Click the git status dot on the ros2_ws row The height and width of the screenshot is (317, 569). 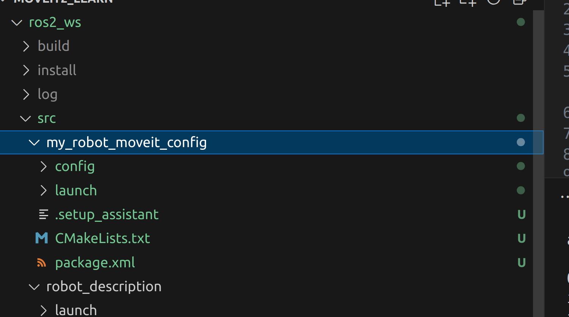pyautogui.click(x=521, y=22)
